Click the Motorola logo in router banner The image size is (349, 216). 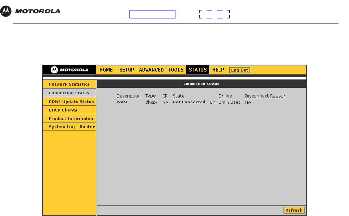tap(69, 70)
